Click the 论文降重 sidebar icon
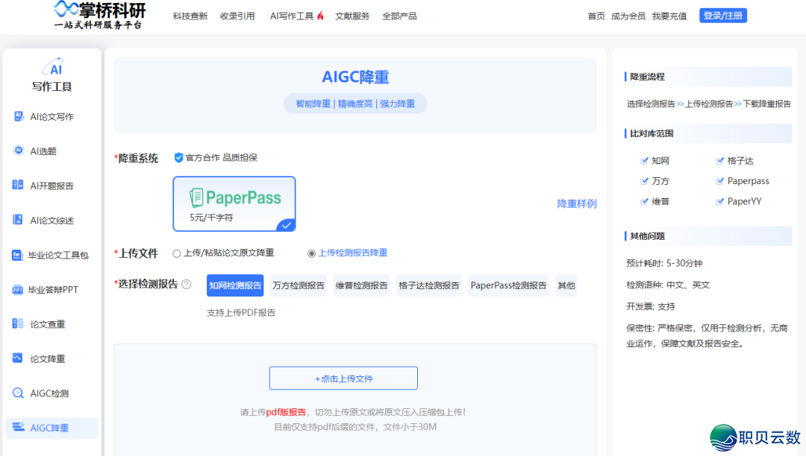 click(x=17, y=358)
